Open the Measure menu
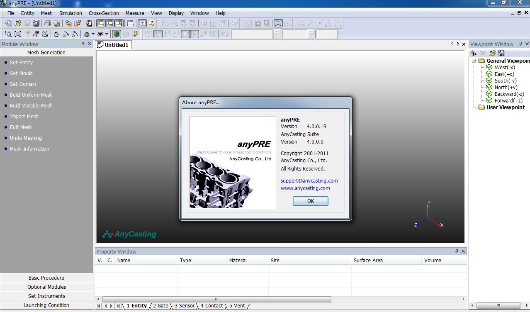The width and height of the screenshot is (530, 312). 135,13
